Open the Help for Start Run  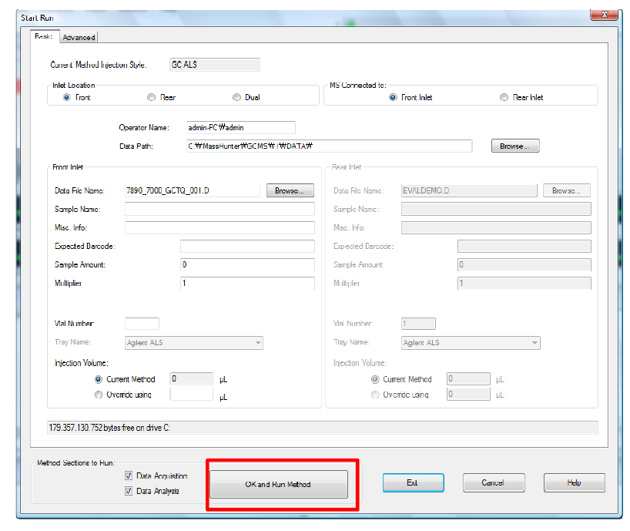[574, 482]
